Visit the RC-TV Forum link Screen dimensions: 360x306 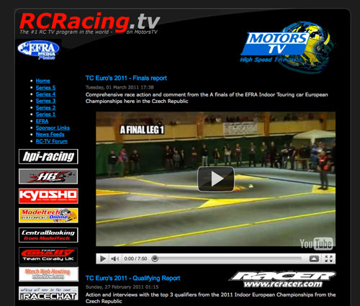click(x=52, y=141)
